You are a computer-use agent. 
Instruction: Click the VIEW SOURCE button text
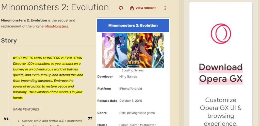tap(146, 8)
